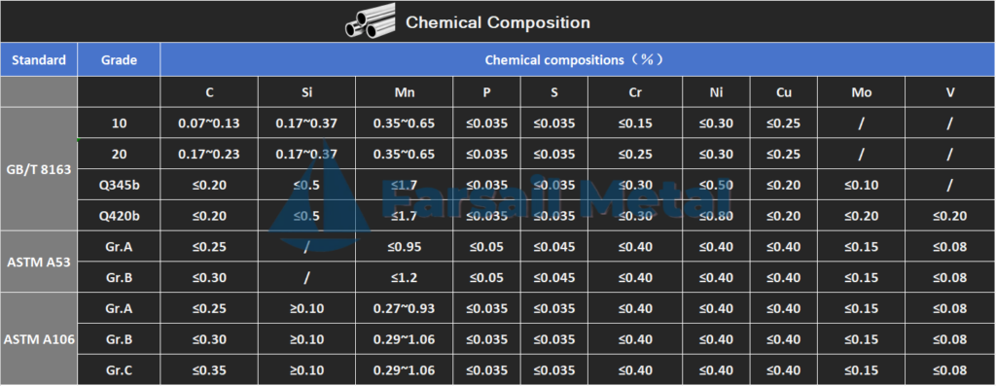Select the Q420b grade cell
This screenshot has width=996, height=386.
[x=119, y=216]
